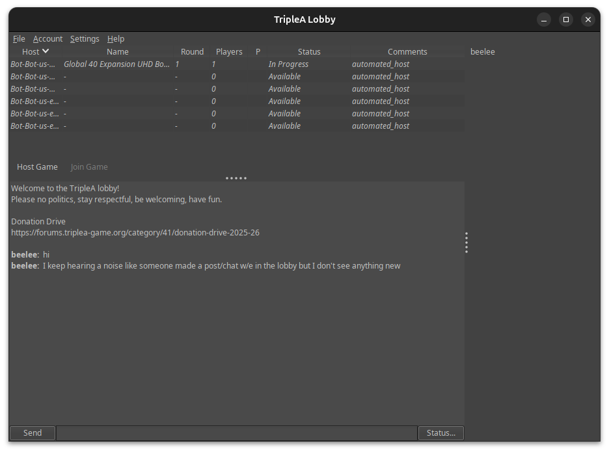Select beelee in the player list
Screen dimensions: 609x452
482,51
